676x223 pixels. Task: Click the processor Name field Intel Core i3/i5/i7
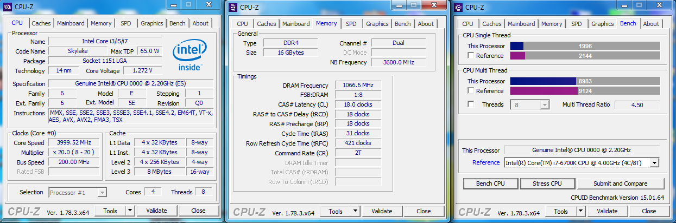pos(105,42)
